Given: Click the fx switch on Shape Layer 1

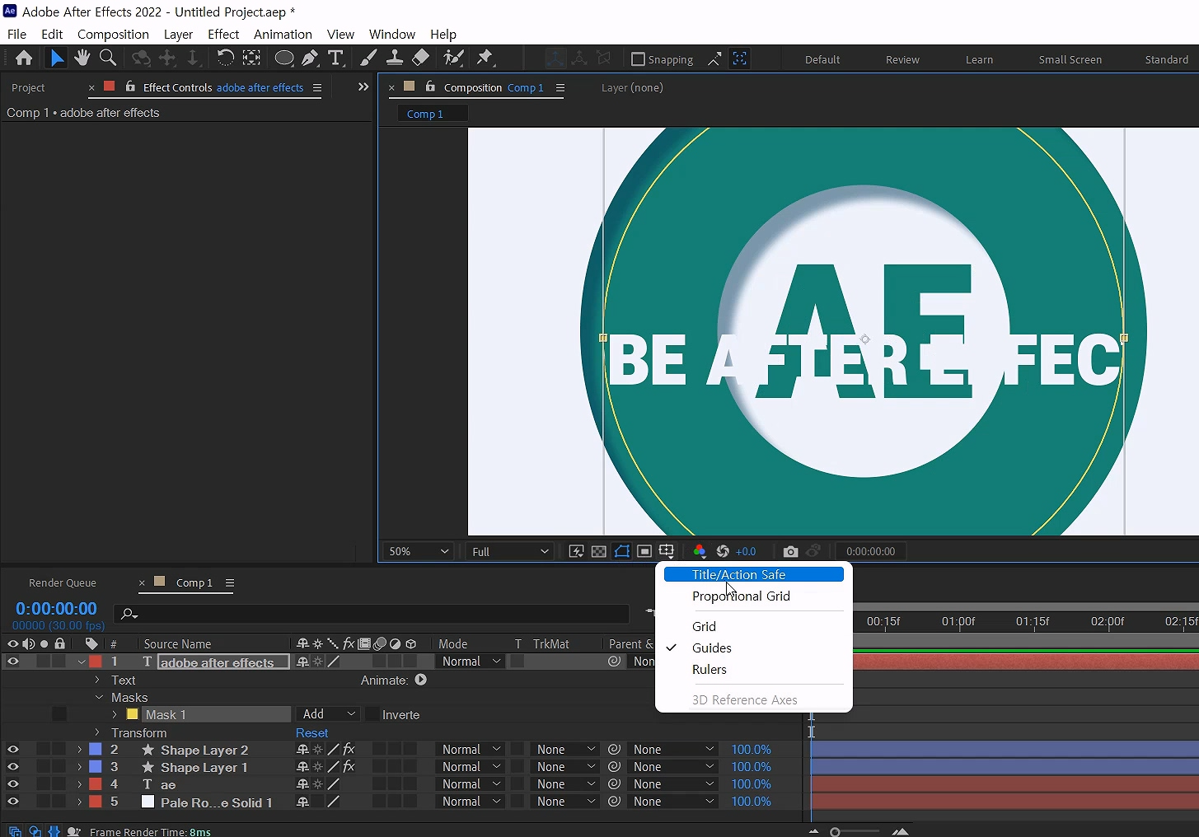Looking at the screenshot, I should [349, 767].
